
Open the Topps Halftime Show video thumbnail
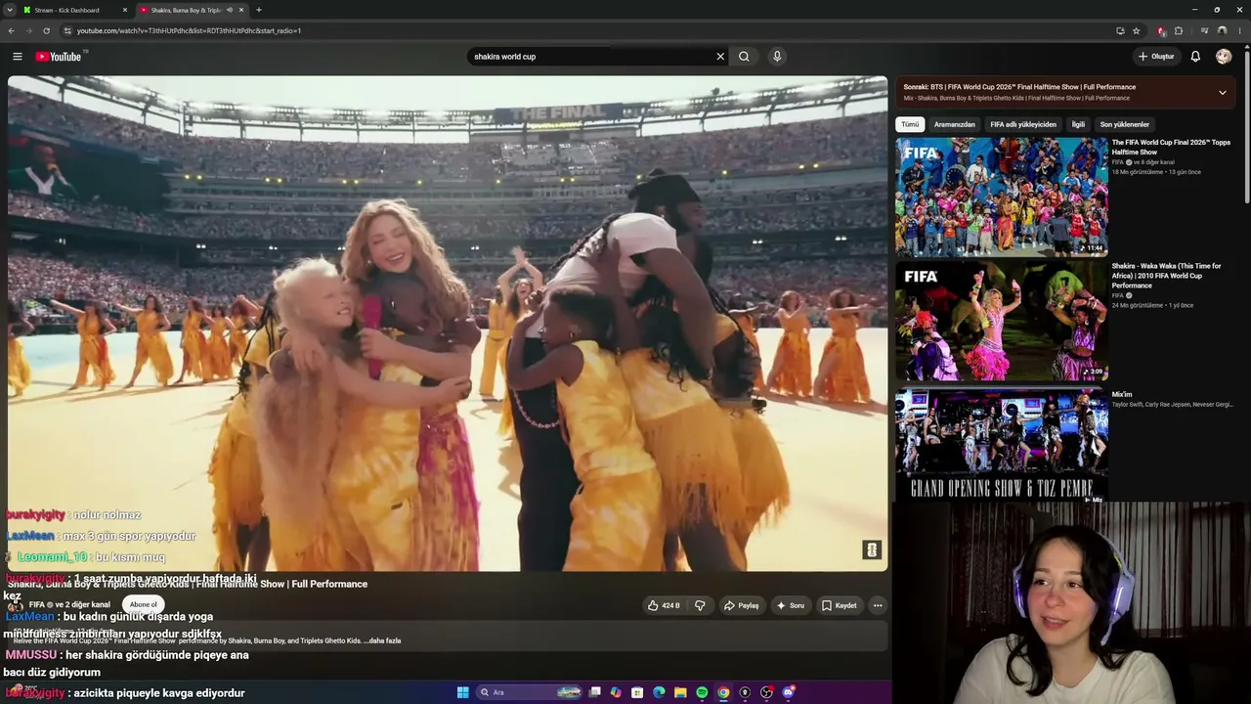(x=1001, y=196)
